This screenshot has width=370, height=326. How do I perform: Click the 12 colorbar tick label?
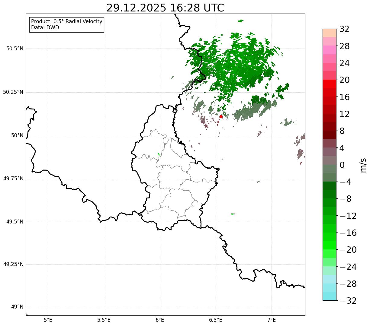pyautogui.click(x=344, y=114)
